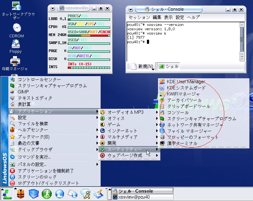Select コマンドを実行... in the launch menu

point(54,157)
